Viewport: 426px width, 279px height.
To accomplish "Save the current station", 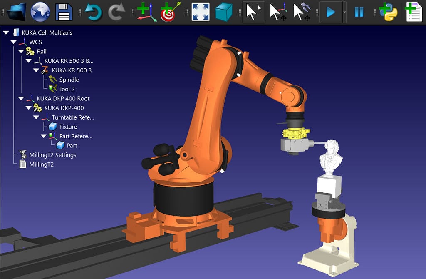I will [63, 11].
